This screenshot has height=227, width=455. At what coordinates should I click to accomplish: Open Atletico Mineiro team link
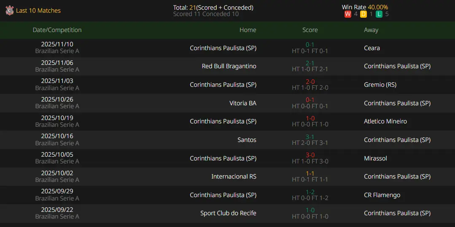pyautogui.click(x=385, y=121)
